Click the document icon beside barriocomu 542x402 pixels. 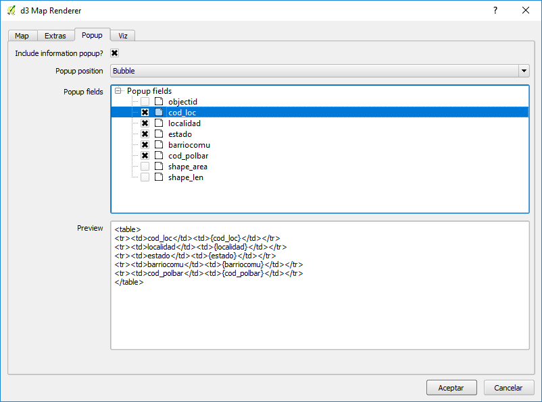159,145
